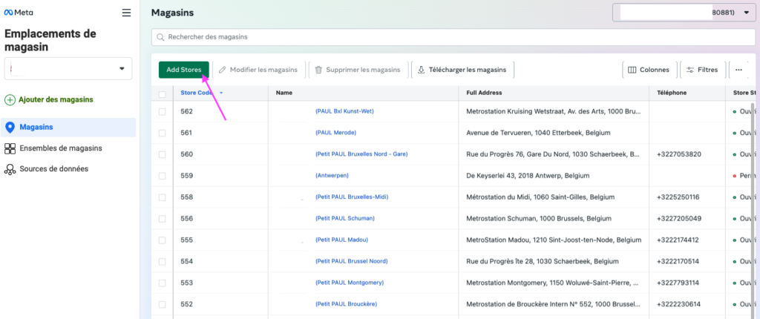
Task: Check the box for store 559
Action: click(x=163, y=176)
